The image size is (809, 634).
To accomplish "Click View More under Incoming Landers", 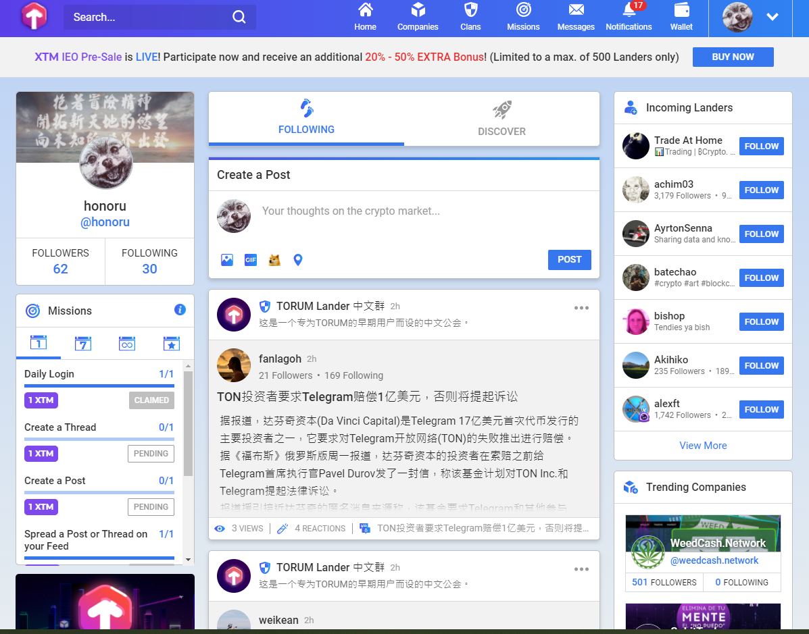I will click(x=703, y=446).
